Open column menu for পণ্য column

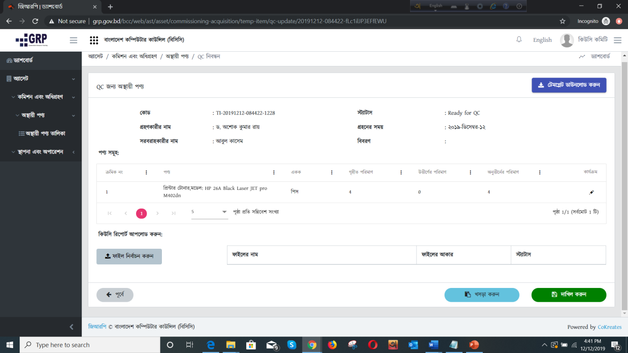click(x=274, y=172)
